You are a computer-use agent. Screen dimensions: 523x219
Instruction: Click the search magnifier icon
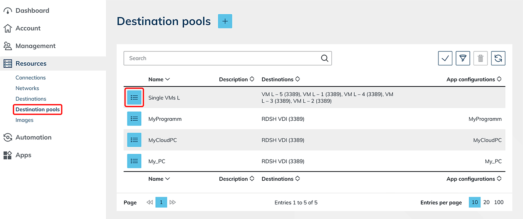pos(324,58)
